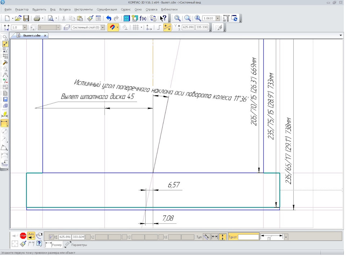
Task: Toggle the highlighted parametric mode button
Action: [167, 27]
